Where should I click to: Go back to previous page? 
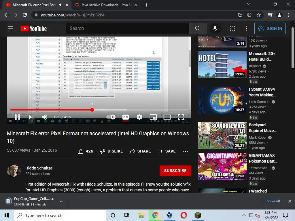[x=6, y=15]
